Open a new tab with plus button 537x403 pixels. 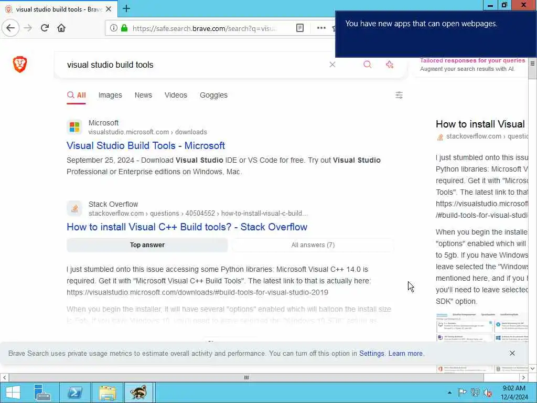(126, 8)
